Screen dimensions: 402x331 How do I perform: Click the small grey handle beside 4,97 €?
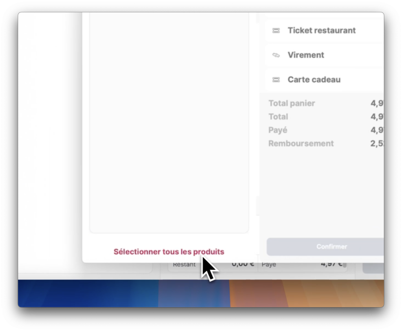(x=345, y=265)
